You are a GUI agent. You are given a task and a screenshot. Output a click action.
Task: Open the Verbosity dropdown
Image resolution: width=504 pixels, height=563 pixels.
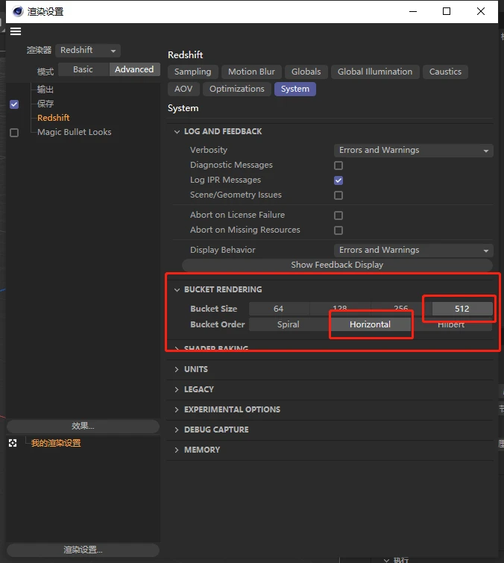click(x=413, y=151)
